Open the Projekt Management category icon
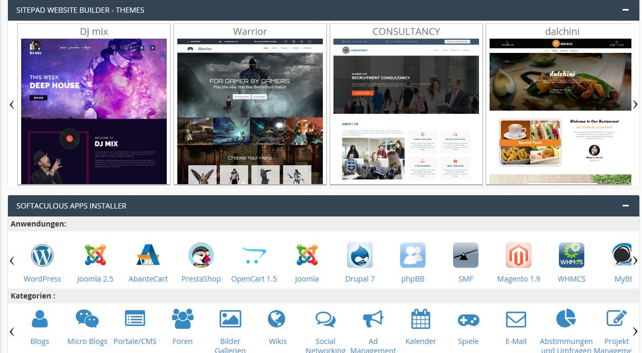Viewport: 642px width, 353px height. [617, 319]
